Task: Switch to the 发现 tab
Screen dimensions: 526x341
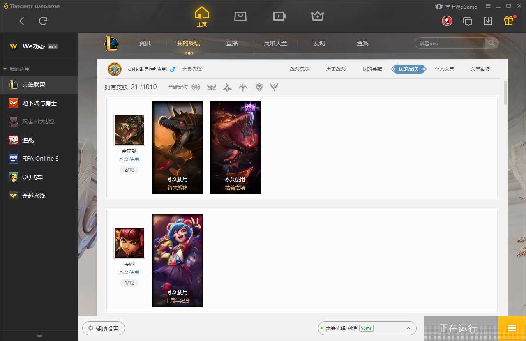Action: (x=319, y=43)
